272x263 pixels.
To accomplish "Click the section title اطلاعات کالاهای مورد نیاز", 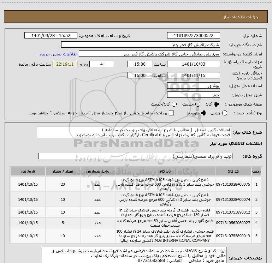I will tap(236, 144).
